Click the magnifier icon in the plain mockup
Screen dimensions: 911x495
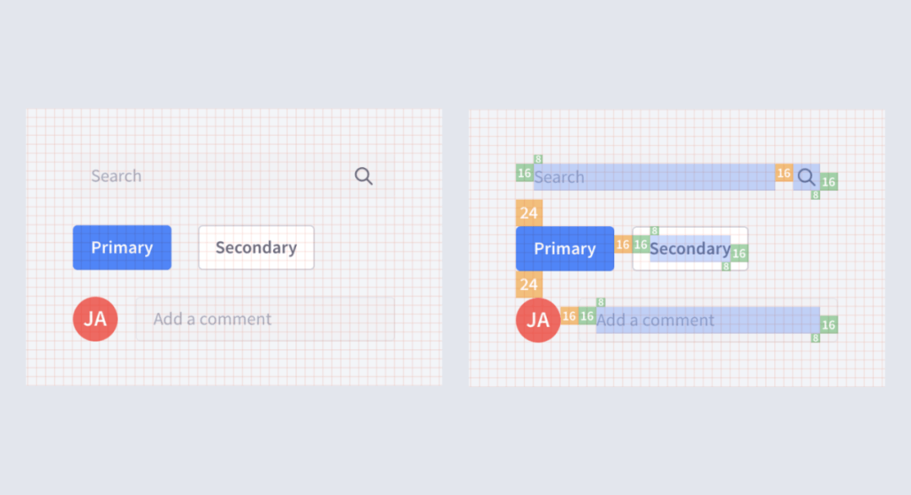tap(364, 176)
